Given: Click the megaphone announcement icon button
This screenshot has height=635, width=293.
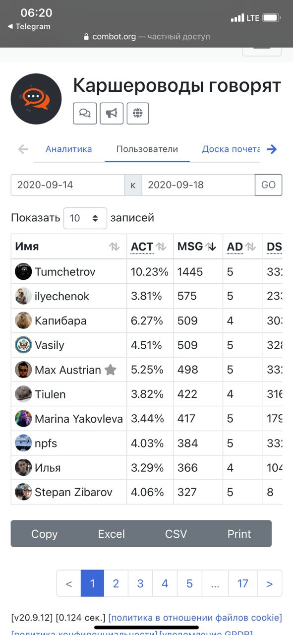Looking at the screenshot, I should 112,113.
